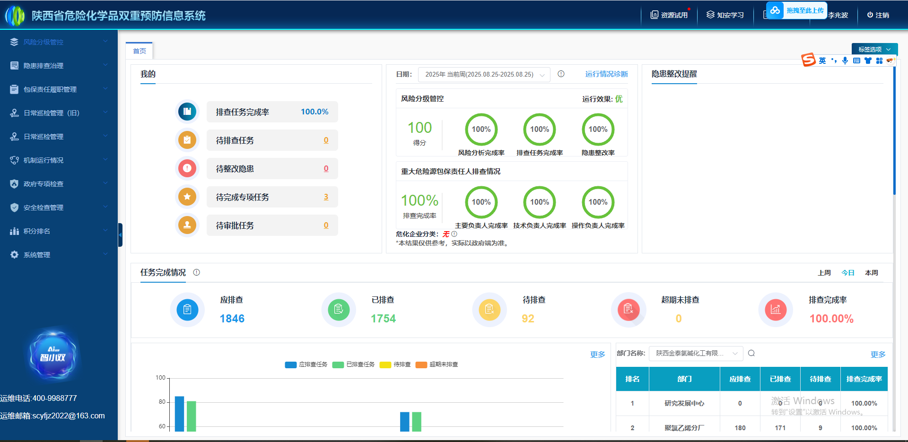Click the 待完成专项任务 star icon

(187, 197)
